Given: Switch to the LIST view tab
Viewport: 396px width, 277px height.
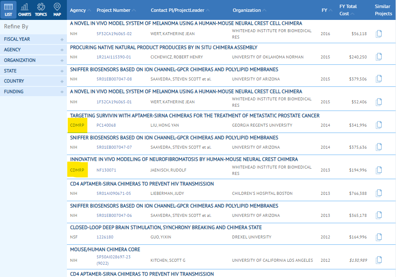Looking at the screenshot, I should pyautogui.click(x=8, y=10).
